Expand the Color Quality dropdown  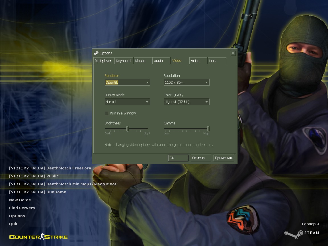[x=186, y=102]
